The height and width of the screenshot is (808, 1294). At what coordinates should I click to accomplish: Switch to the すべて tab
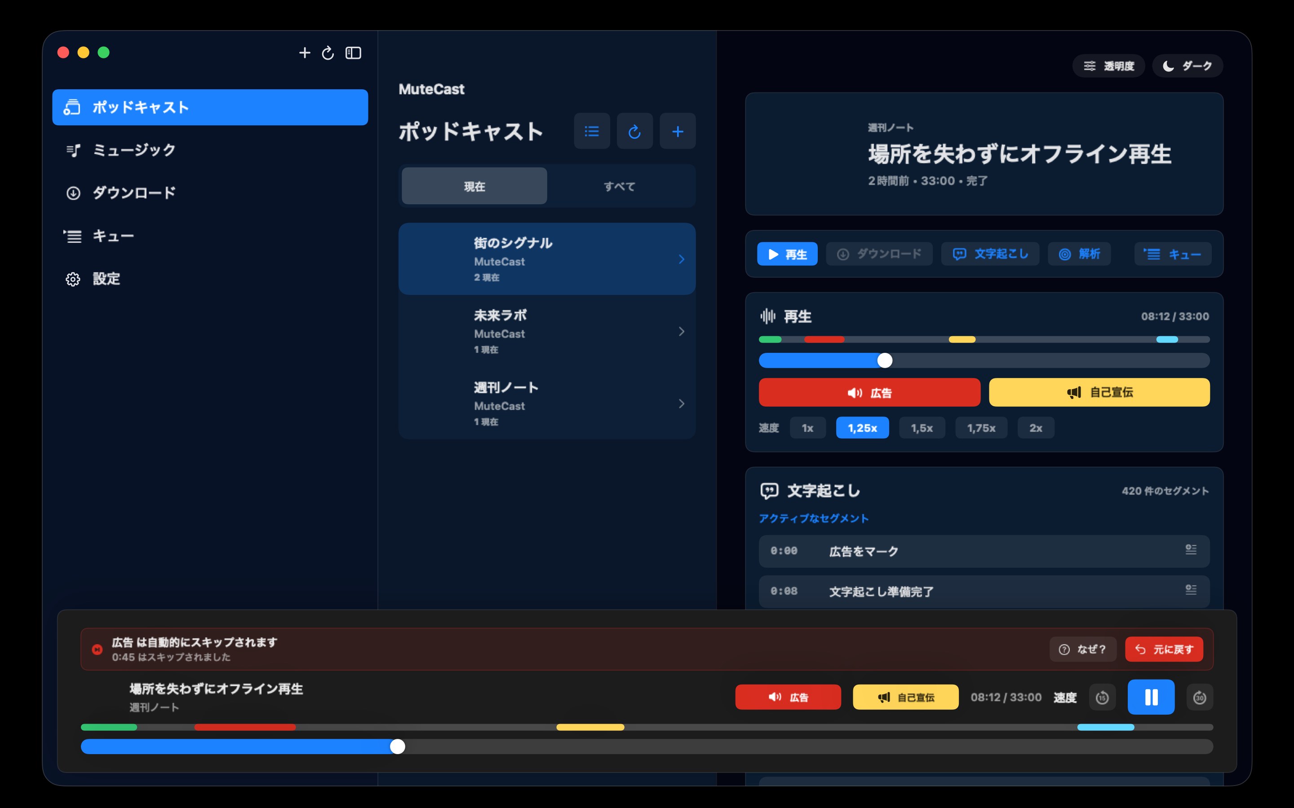tap(620, 186)
